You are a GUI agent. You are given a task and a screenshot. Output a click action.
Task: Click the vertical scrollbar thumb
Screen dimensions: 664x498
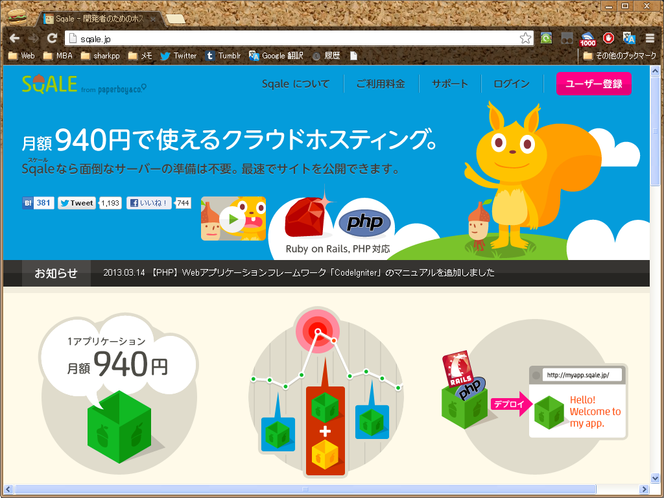[x=655, y=131]
